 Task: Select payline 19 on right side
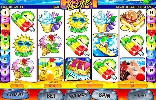(151, 70)
